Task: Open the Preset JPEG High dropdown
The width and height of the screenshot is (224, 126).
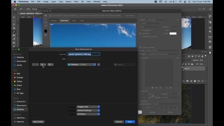Action: (x=157, y=20)
